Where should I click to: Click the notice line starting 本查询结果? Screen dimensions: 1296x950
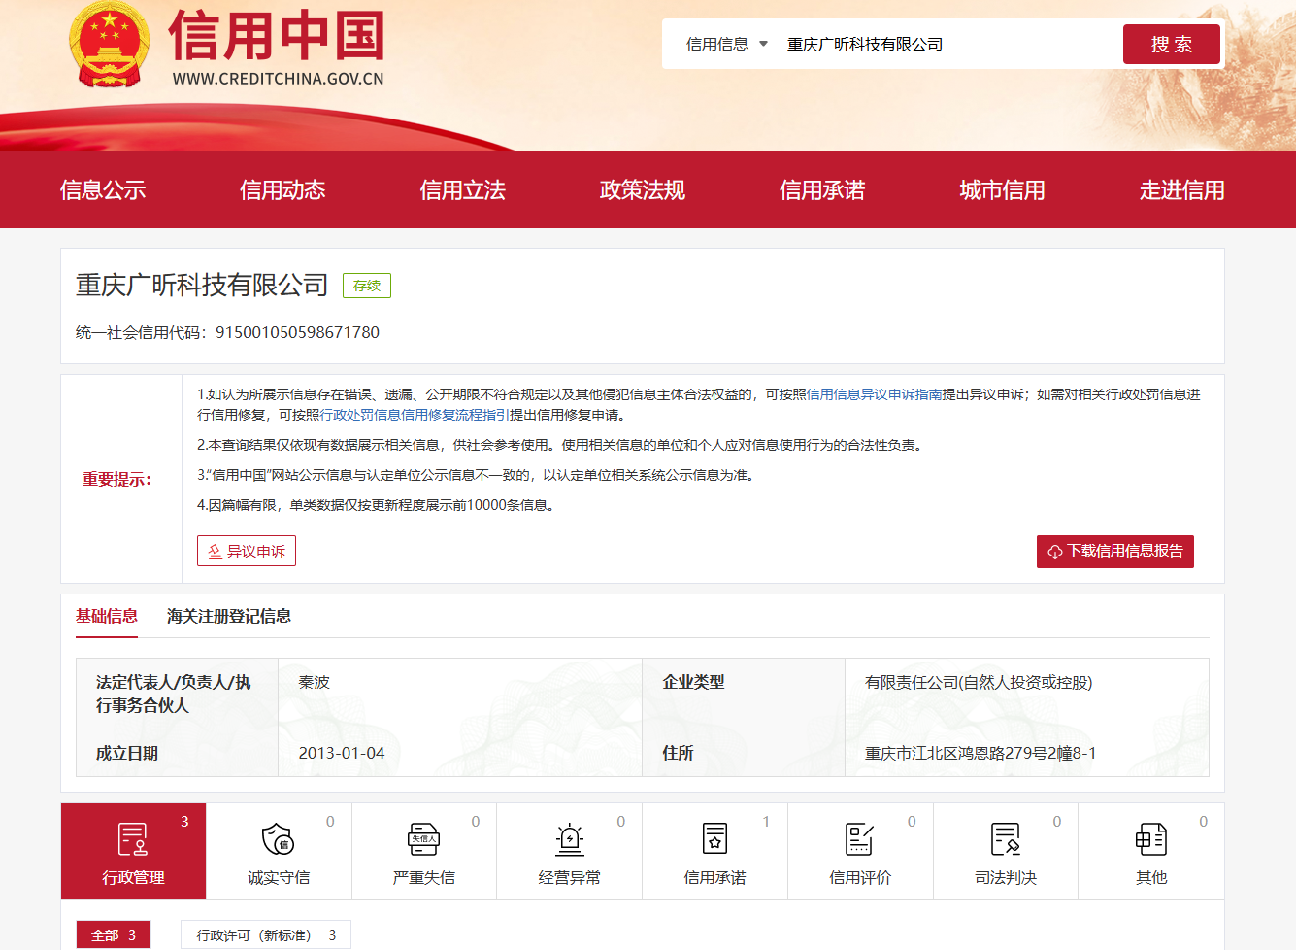tap(561, 445)
